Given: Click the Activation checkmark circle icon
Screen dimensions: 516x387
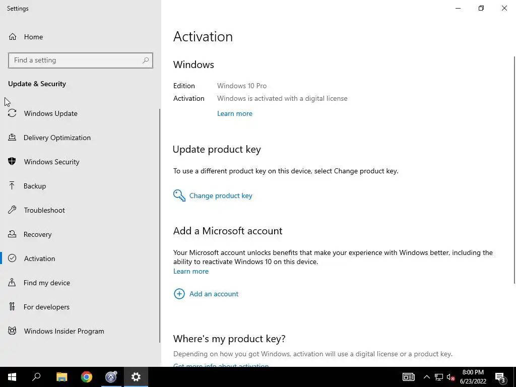Looking at the screenshot, I should point(12,259).
